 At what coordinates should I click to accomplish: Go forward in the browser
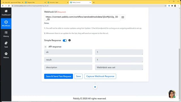coord(6,6)
